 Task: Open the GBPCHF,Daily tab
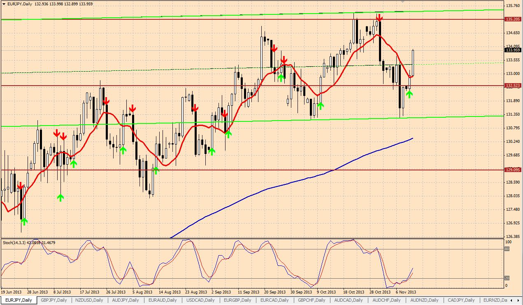point(312,300)
